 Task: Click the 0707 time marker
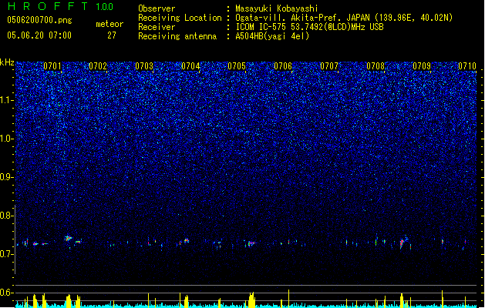coord(329,66)
